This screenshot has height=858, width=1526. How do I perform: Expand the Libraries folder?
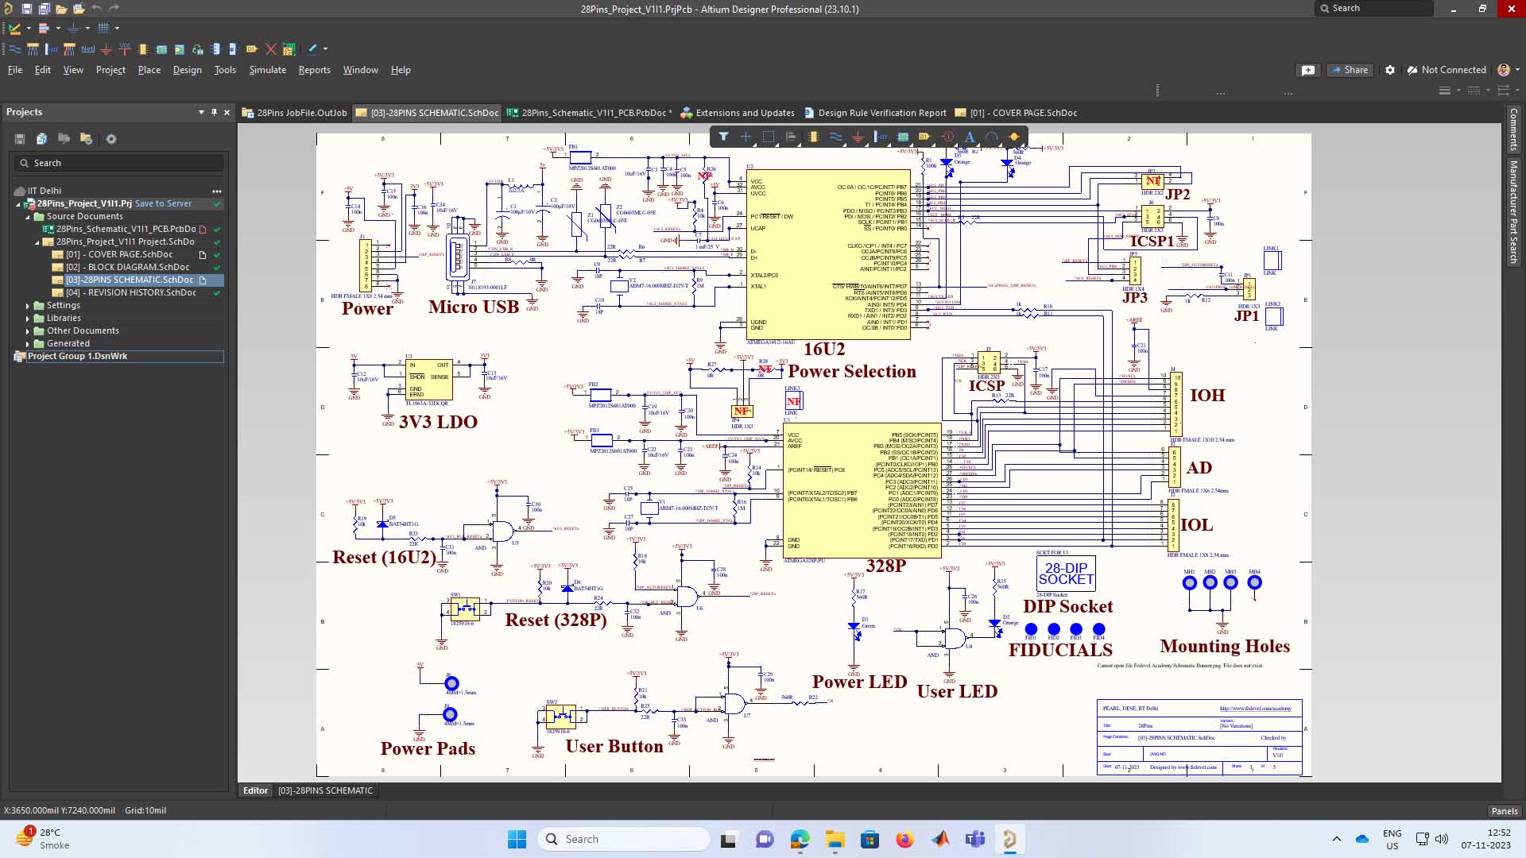(28, 319)
